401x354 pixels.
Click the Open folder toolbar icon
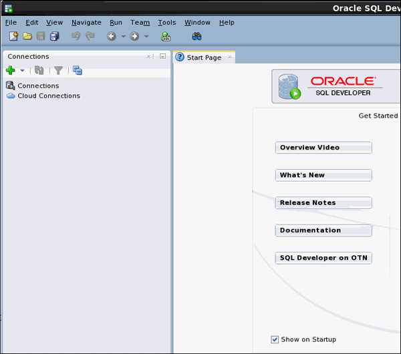[x=27, y=36]
